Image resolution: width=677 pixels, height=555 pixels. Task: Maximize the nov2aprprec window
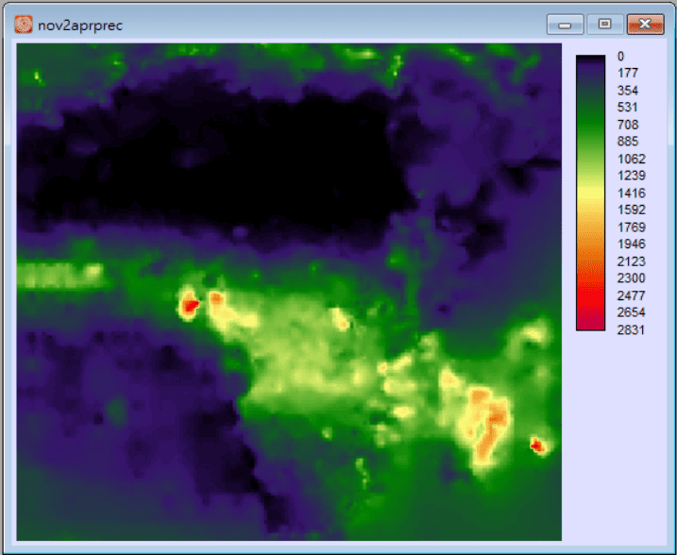point(605,25)
